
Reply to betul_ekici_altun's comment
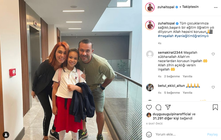click(187, 93)
